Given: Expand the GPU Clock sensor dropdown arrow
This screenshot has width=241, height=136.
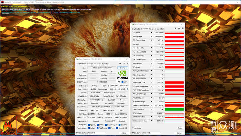Looking at the screenshot, I should [151, 33].
